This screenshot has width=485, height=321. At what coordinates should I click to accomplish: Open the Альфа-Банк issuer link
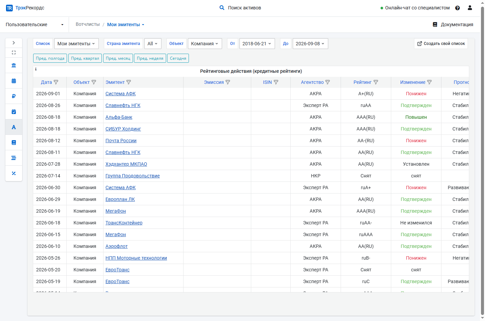tap(119, 117)
